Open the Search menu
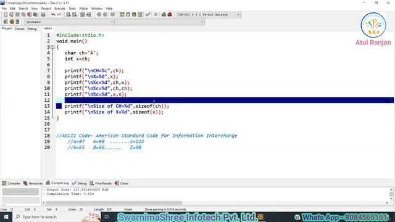Screen dimensions: 395x222 point(23,8)
